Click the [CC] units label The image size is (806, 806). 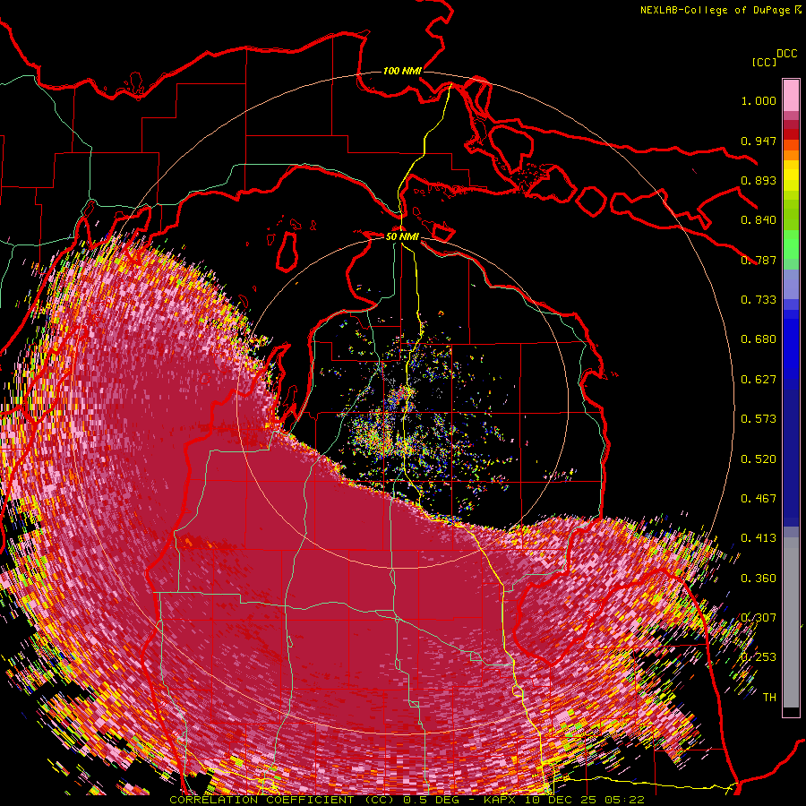click(765, 62)
